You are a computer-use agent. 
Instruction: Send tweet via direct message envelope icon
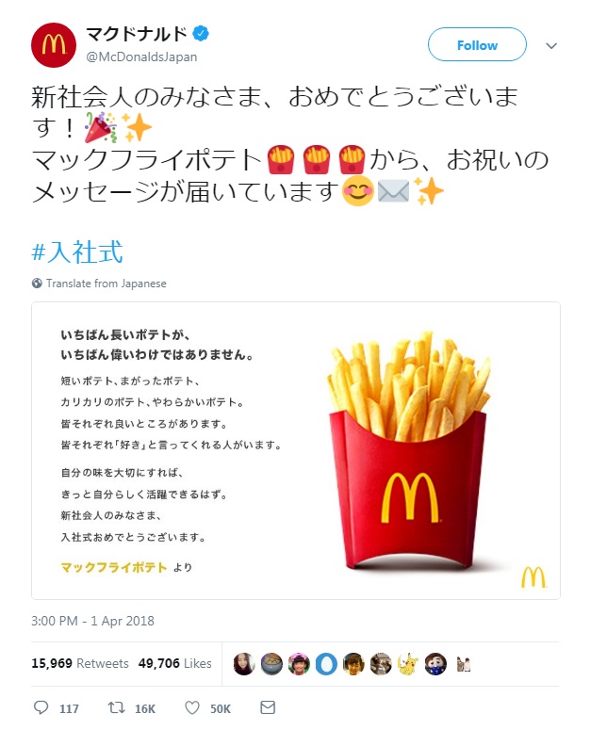click(268, 707)
